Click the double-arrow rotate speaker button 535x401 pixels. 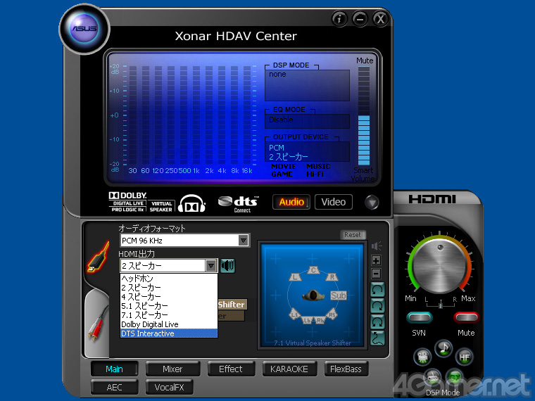pos(377,322)
